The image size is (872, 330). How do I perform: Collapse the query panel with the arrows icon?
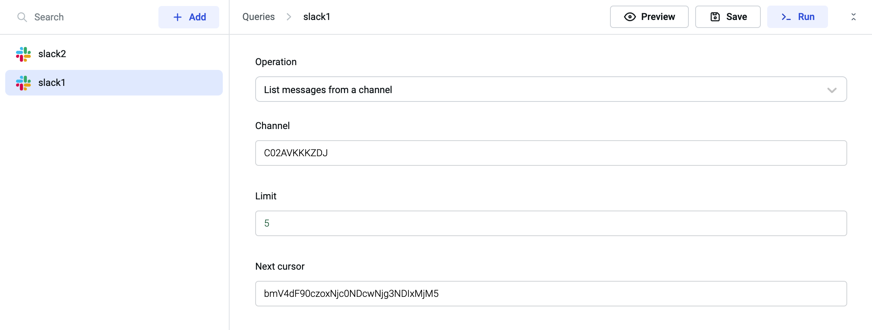tap(853, 17)
